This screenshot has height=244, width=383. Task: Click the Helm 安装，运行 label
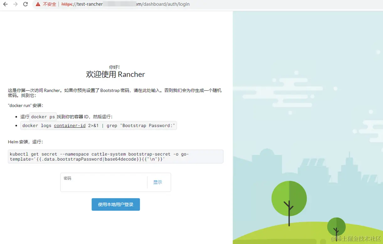point(25,142)
